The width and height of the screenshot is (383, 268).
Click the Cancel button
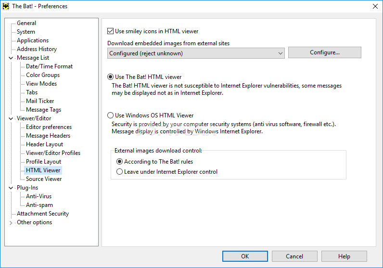pos(294,256)
